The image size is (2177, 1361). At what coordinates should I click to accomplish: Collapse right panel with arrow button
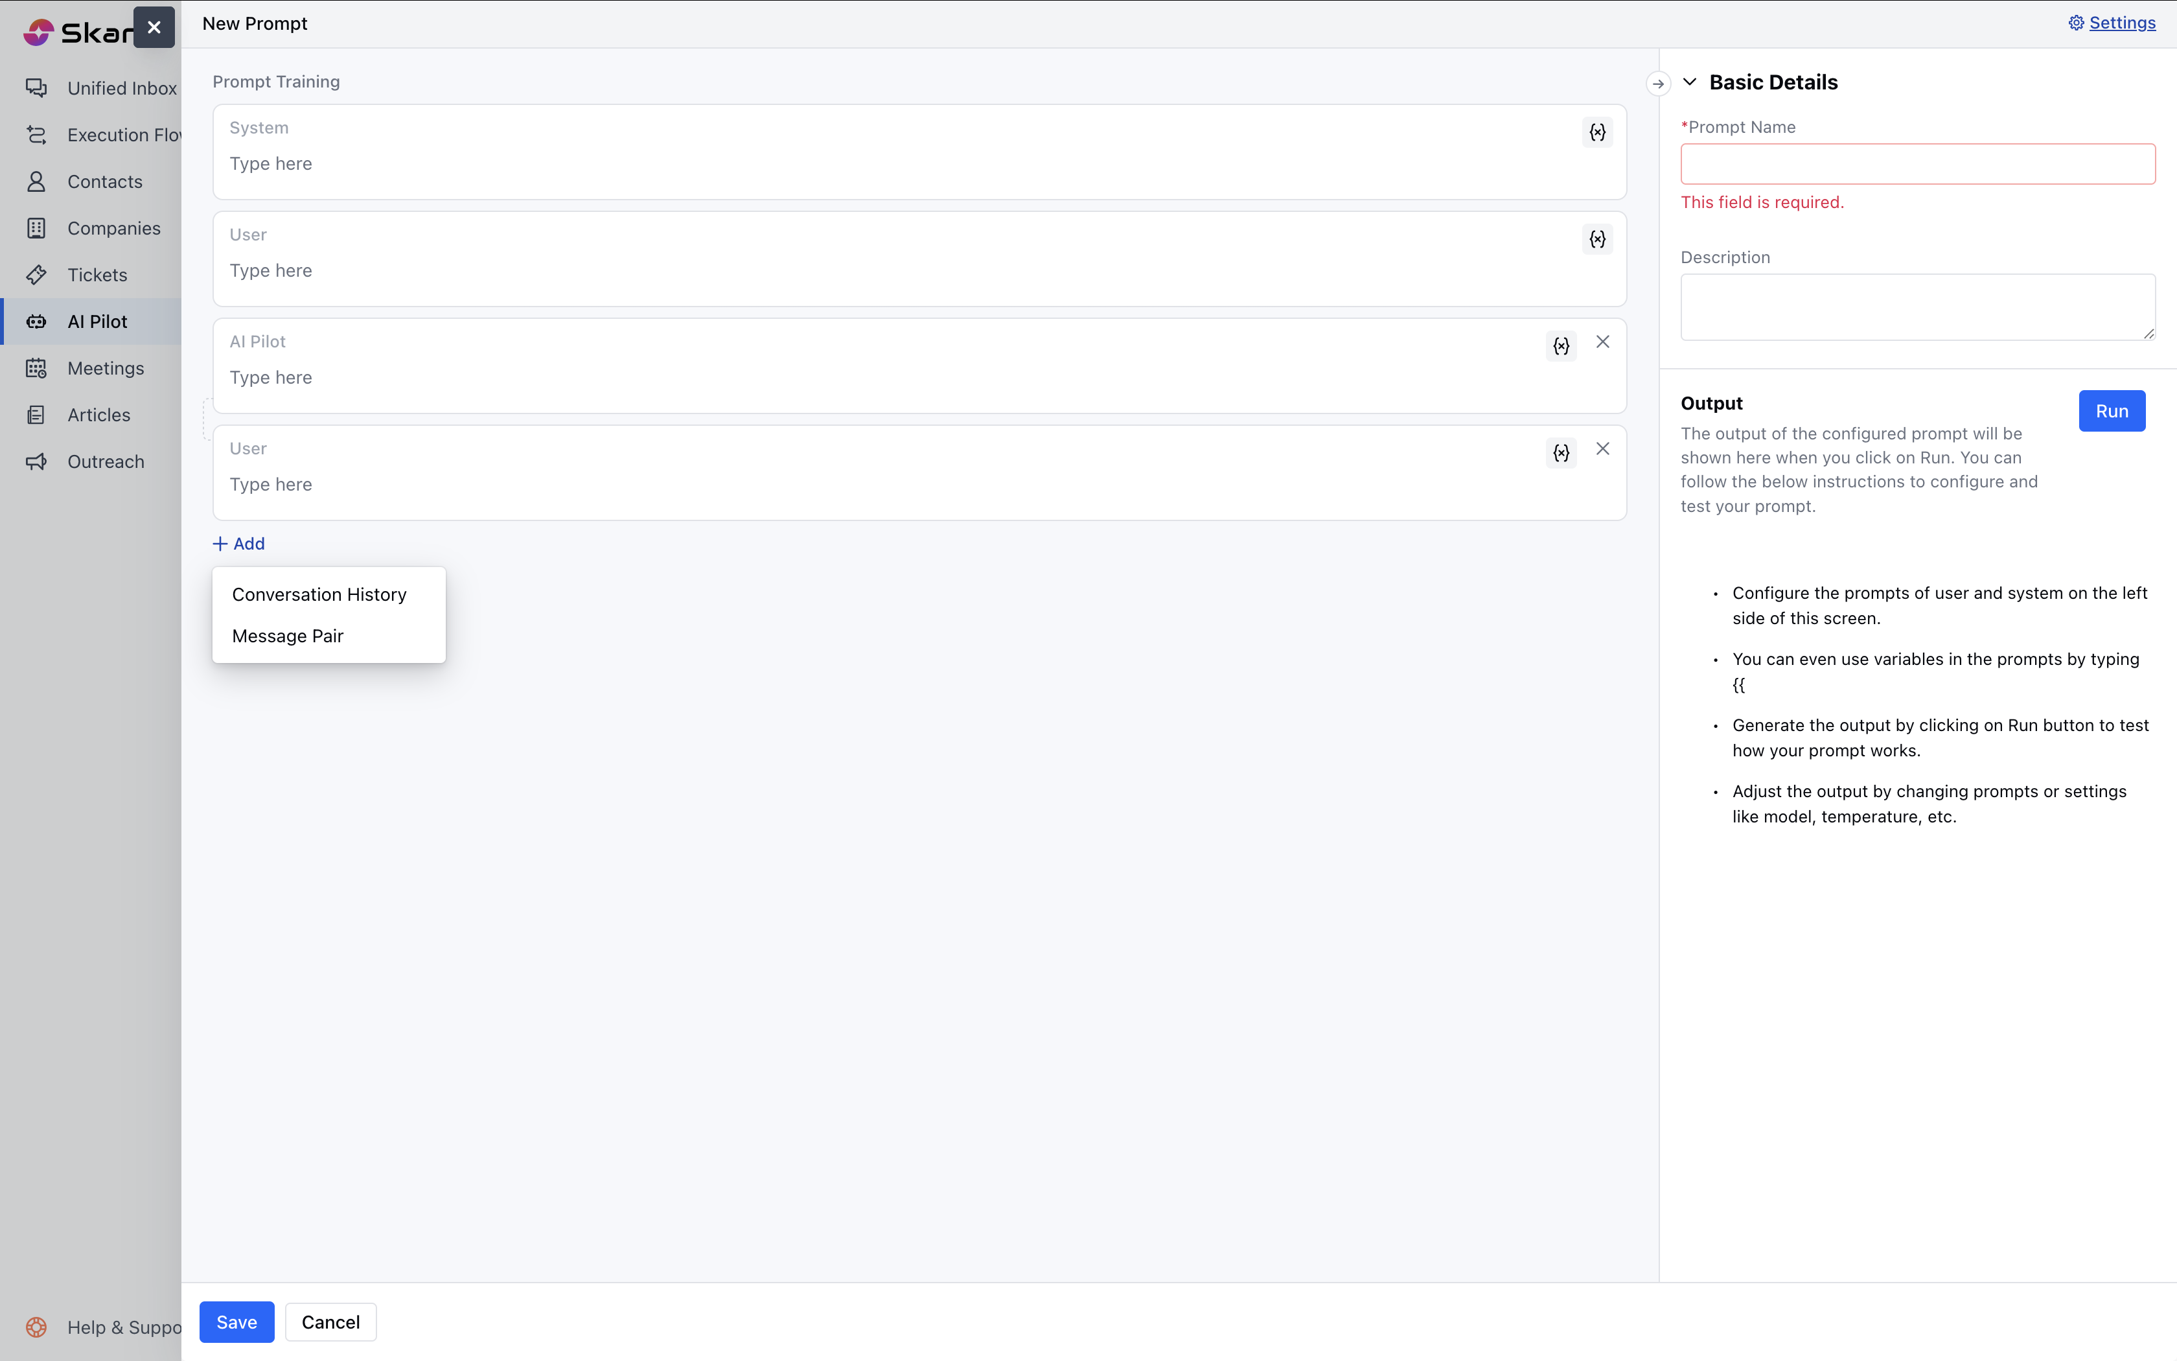tap(1658, 84)
